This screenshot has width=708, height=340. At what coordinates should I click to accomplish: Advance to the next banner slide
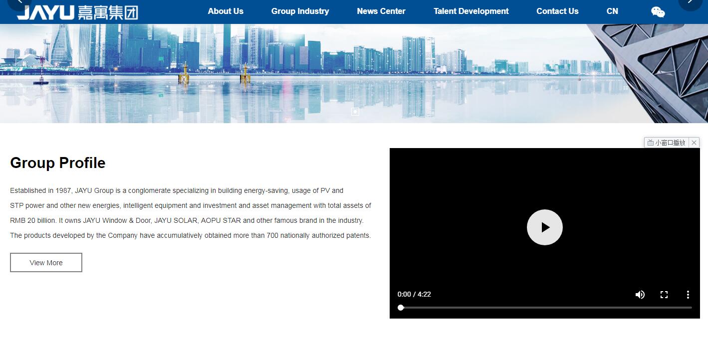click(691, 2)
